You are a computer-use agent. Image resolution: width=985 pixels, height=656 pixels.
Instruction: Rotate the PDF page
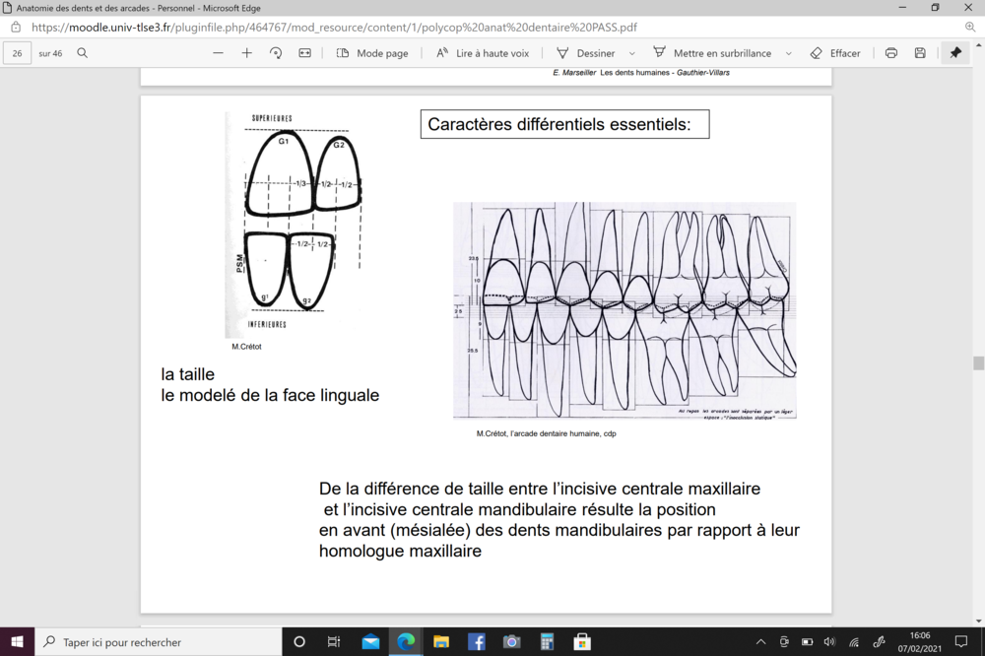click(276, 53)
